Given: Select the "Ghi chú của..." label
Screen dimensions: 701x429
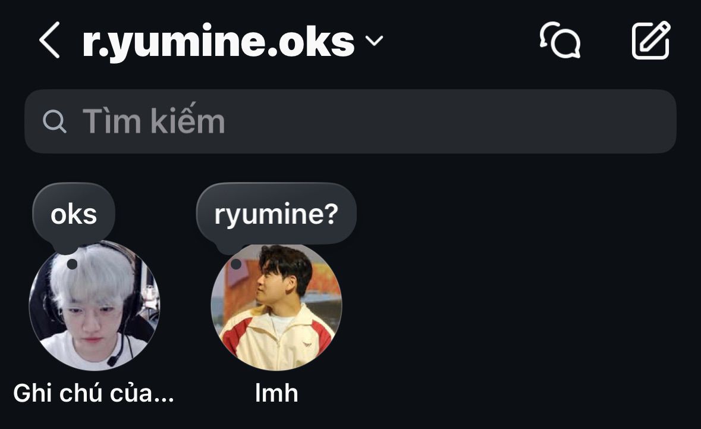Looking at the screenshot, I should [93, 393].
